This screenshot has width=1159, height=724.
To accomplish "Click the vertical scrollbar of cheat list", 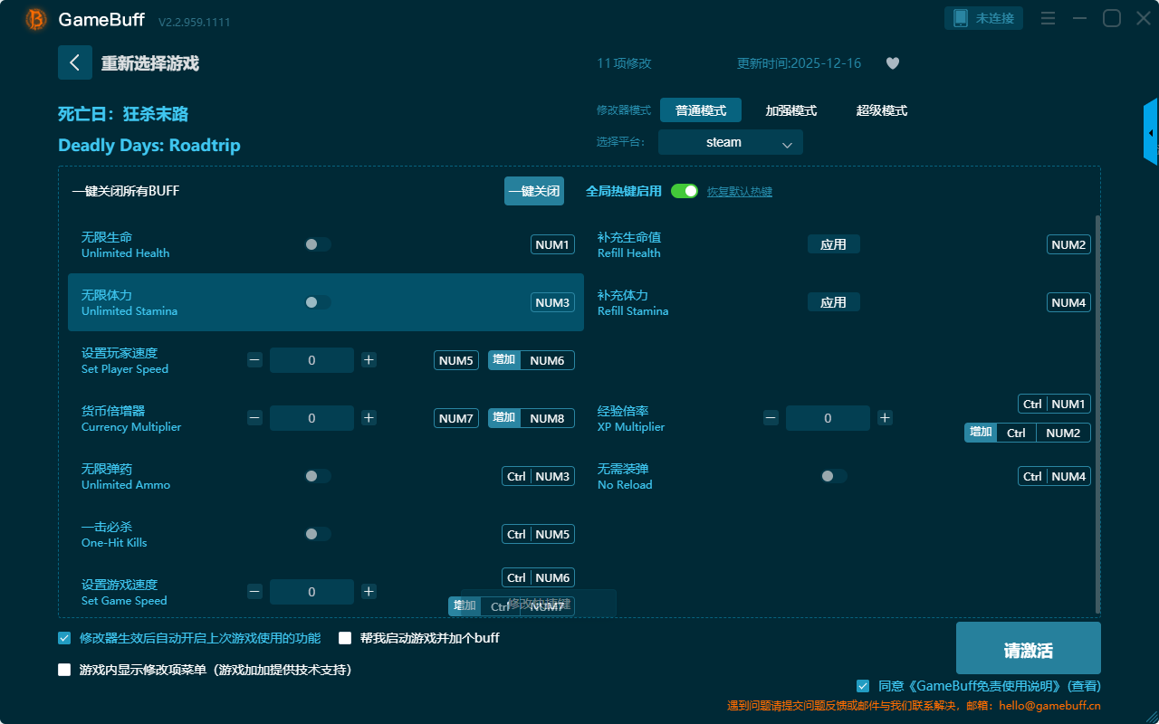I will (1098, 407).
